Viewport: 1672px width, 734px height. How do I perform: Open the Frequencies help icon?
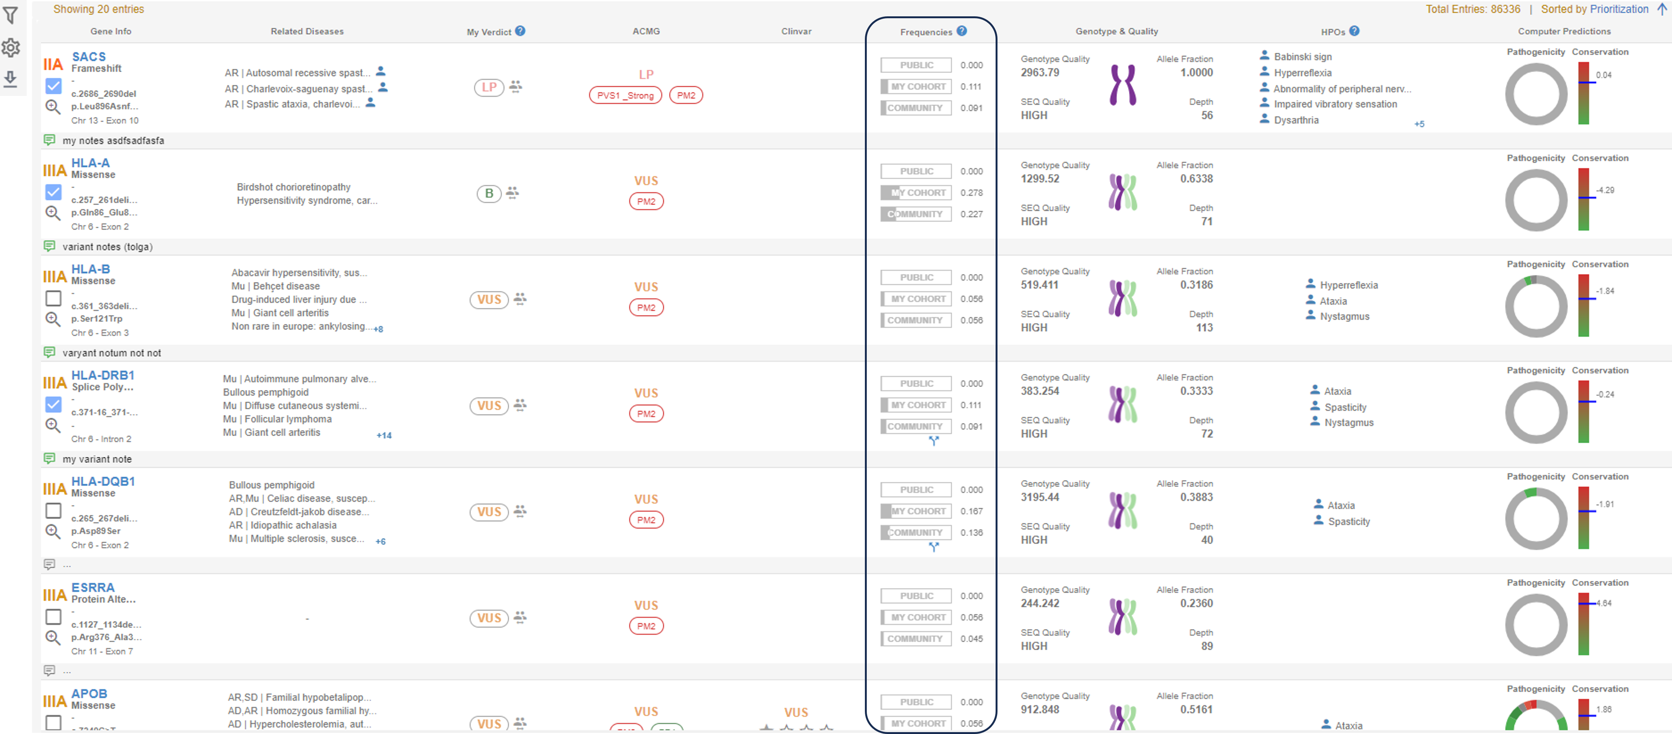pos(962,30)
